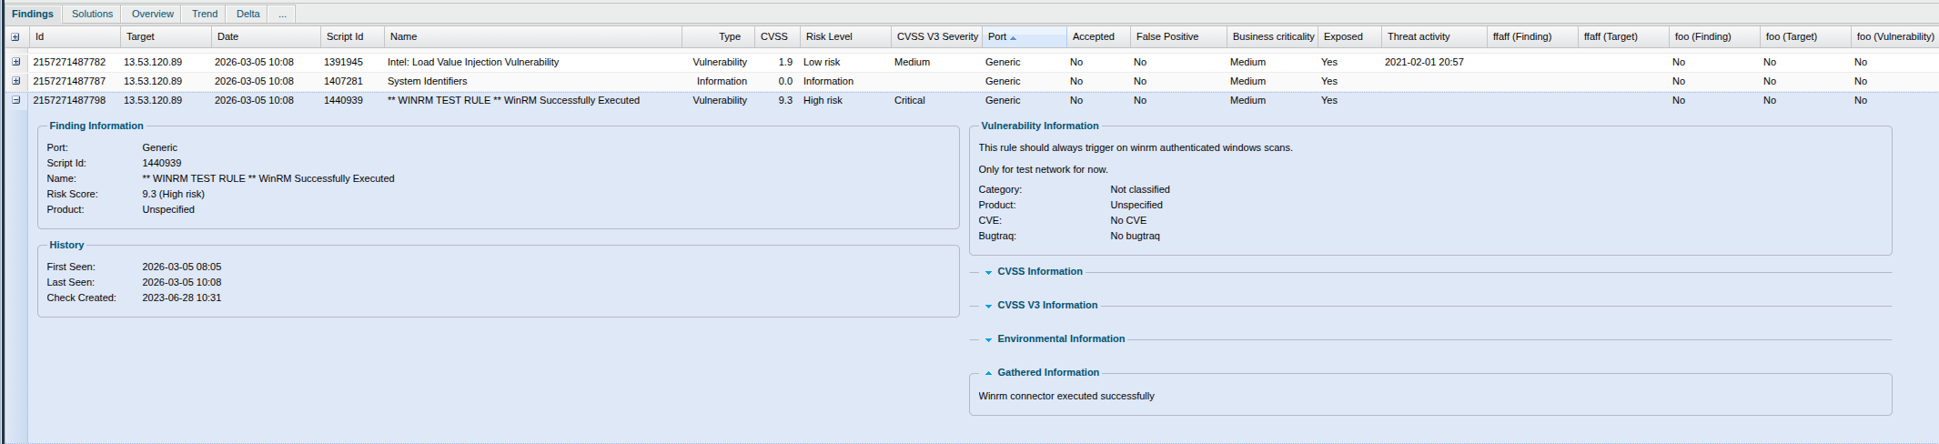Sort by Risk Level column header
Screen dimensions: 1939x444
tap(829, 36)
